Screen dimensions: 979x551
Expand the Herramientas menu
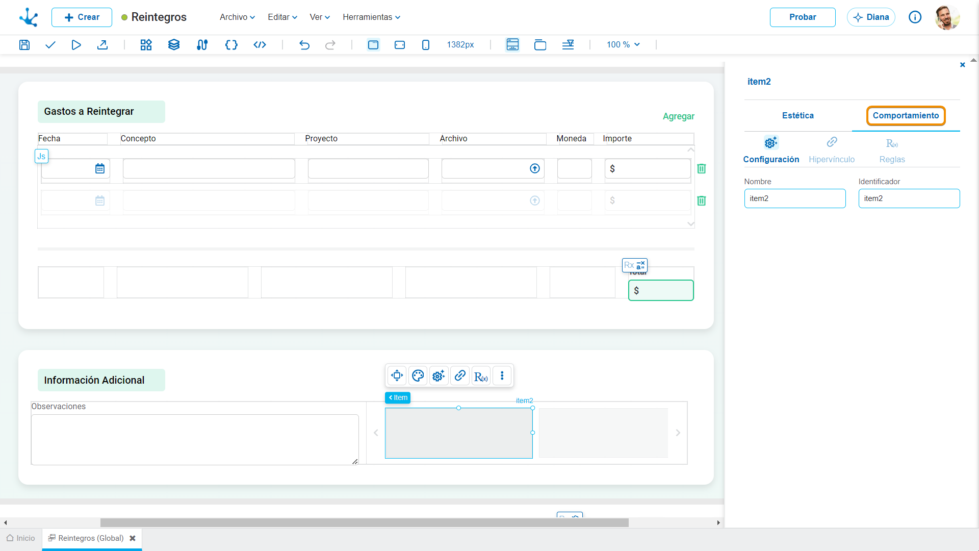pyautogui.click(x=371, y=17)
